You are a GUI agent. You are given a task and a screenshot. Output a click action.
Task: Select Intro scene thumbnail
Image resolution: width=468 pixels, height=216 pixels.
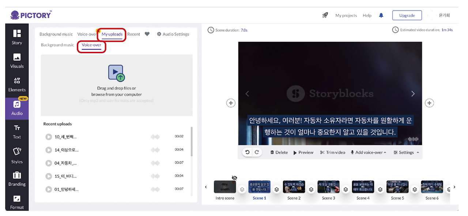pos(225,187)
